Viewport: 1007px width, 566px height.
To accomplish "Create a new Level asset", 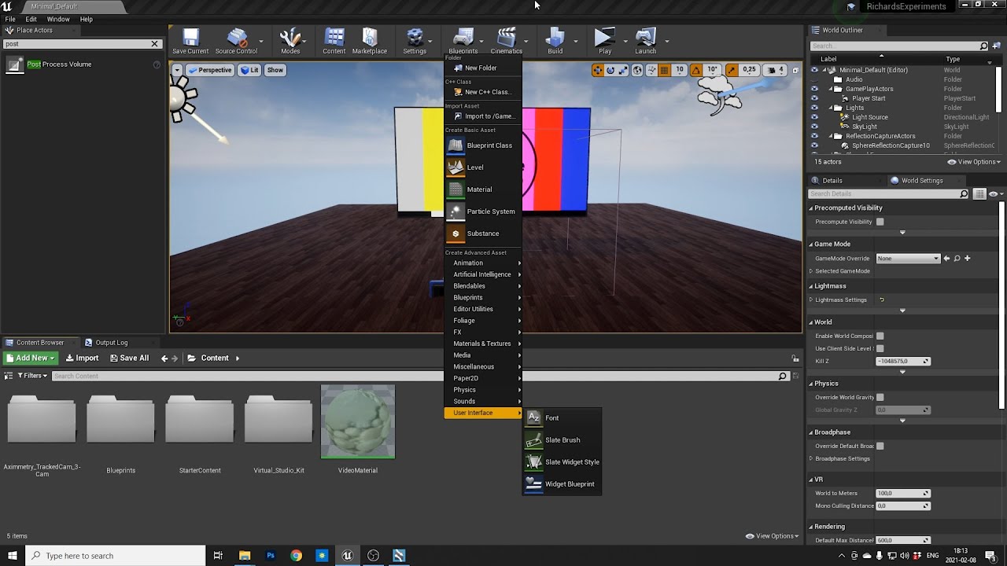I will (483, 167).
